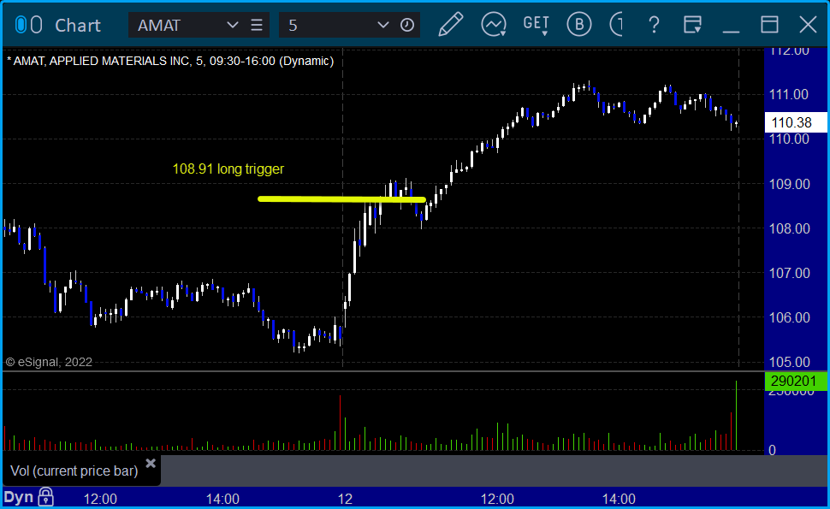Image resolution: width=830 pixels, height=509 pixels.
Task: Click the 107.00 price axis label
Action: [x=789, y=273]
